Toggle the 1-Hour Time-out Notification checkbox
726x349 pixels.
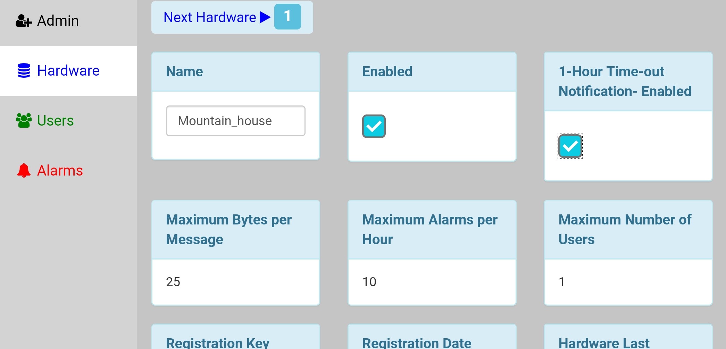pos(570,146)
